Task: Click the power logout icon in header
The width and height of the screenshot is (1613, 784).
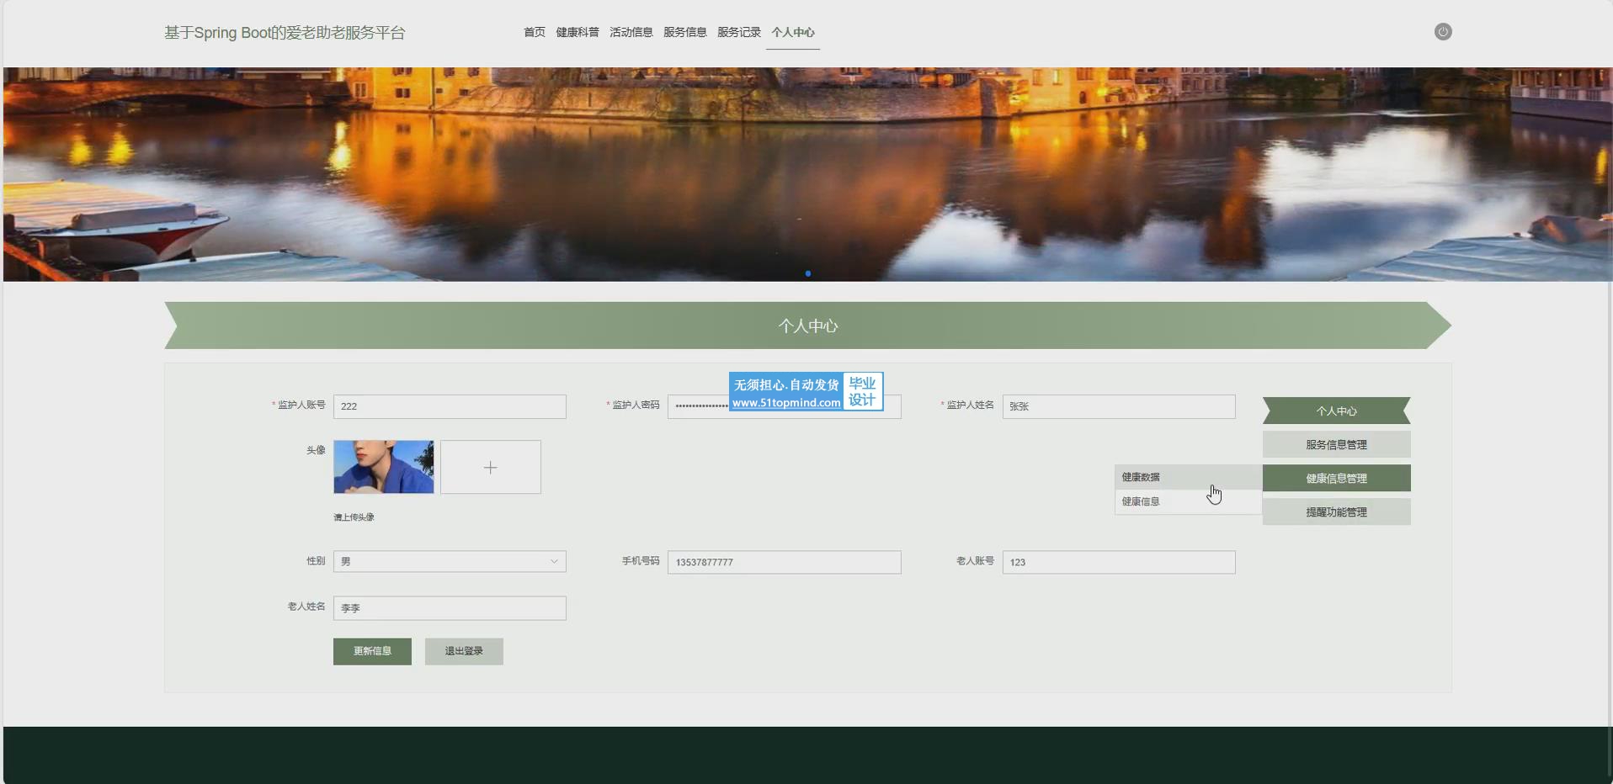Action: pyautogui.click(x=1443, y=32)
